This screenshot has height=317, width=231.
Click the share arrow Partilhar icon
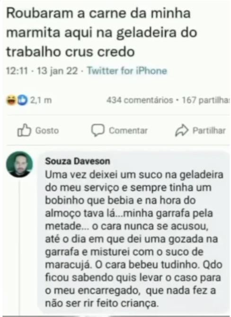(181, 130)
